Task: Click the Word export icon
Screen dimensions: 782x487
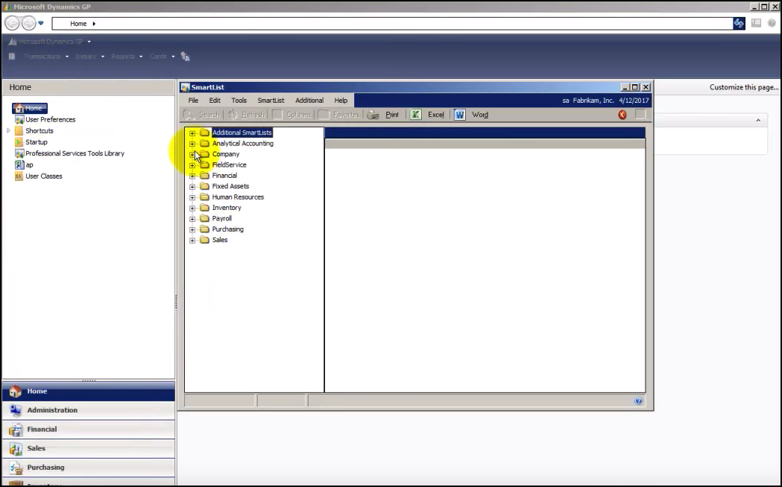Action: click(x=459, y=115)
